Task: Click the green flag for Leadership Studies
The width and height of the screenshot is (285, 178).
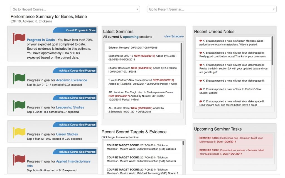Action: tap(19, 106)
